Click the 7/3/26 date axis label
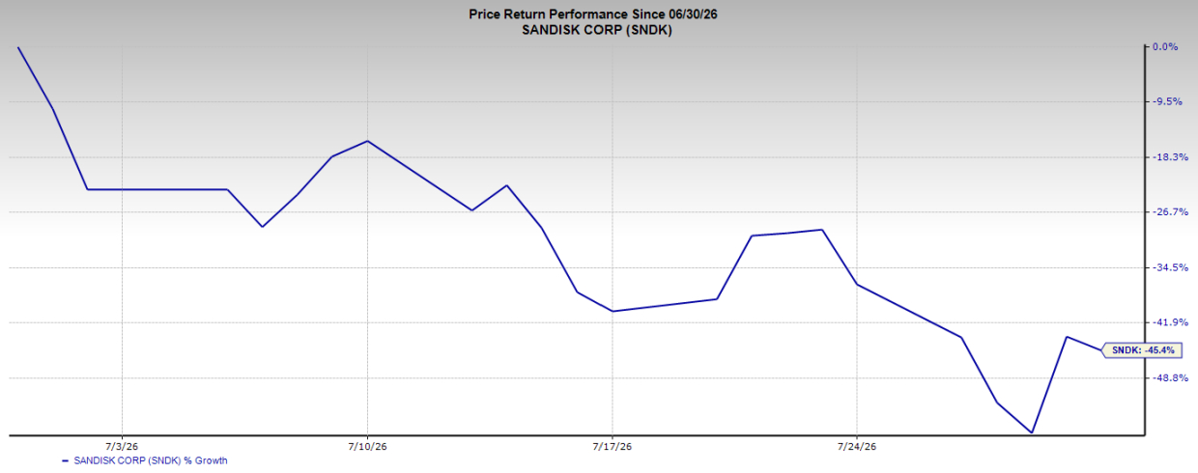Image resolution: width=1198 pixels, height=473 pixels. tap(122, 446)
